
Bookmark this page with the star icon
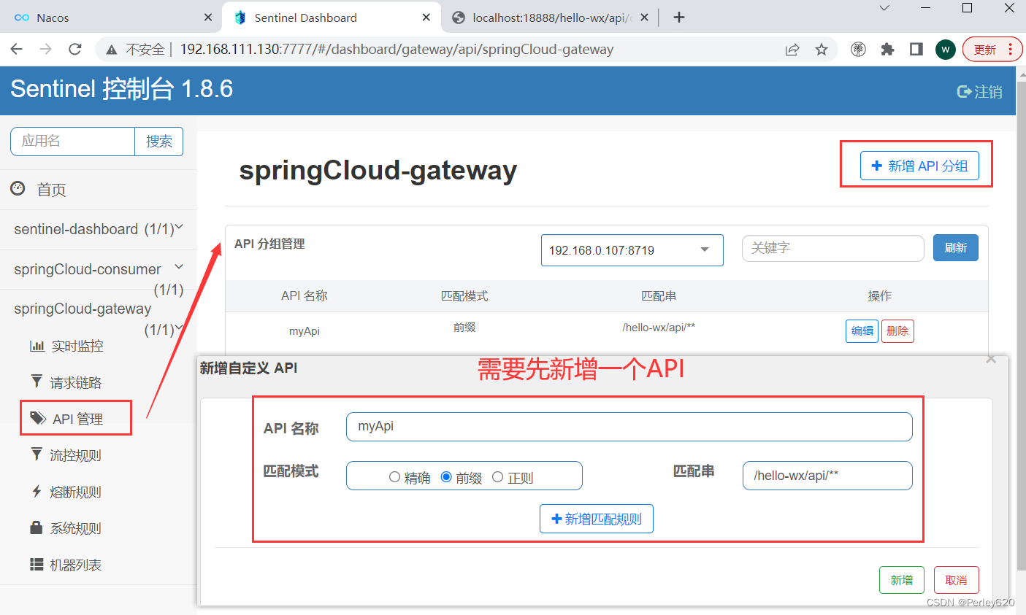tap(822, 50)
